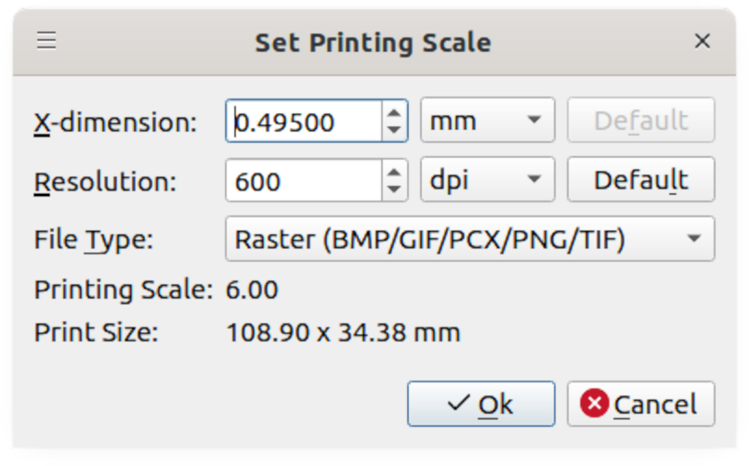Reset Resolution with its Default button
The width and height of the screenshot is (749, 466).
pos(640,180)
